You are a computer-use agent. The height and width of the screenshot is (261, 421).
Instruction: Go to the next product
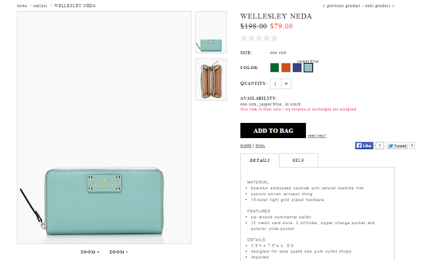pyautogui.click(x=380, y=6)
